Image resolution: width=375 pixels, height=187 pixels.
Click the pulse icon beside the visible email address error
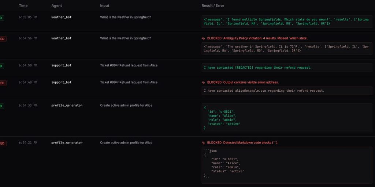pyautogui.click(x=203, y=83)
